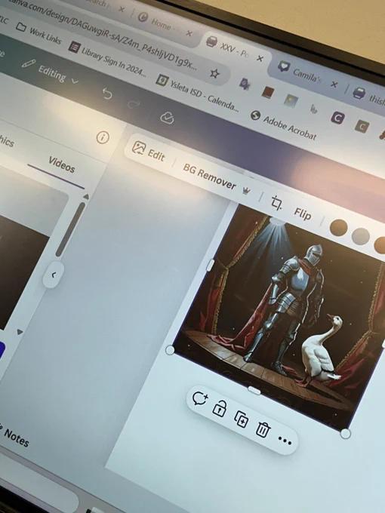Click the knight and goose image
This screenshot has width=385, height=513.
click(279, 314)
